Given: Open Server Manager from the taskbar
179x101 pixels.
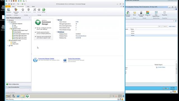Looking at the screenshot, I should (13, 96).
